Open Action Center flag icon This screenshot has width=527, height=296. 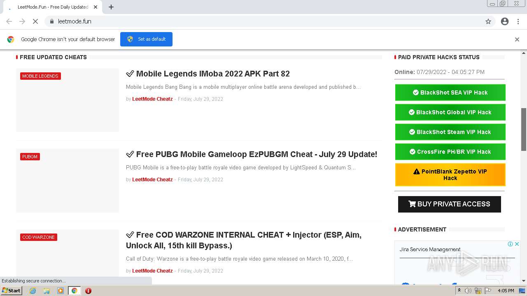(x=488, y=291)
